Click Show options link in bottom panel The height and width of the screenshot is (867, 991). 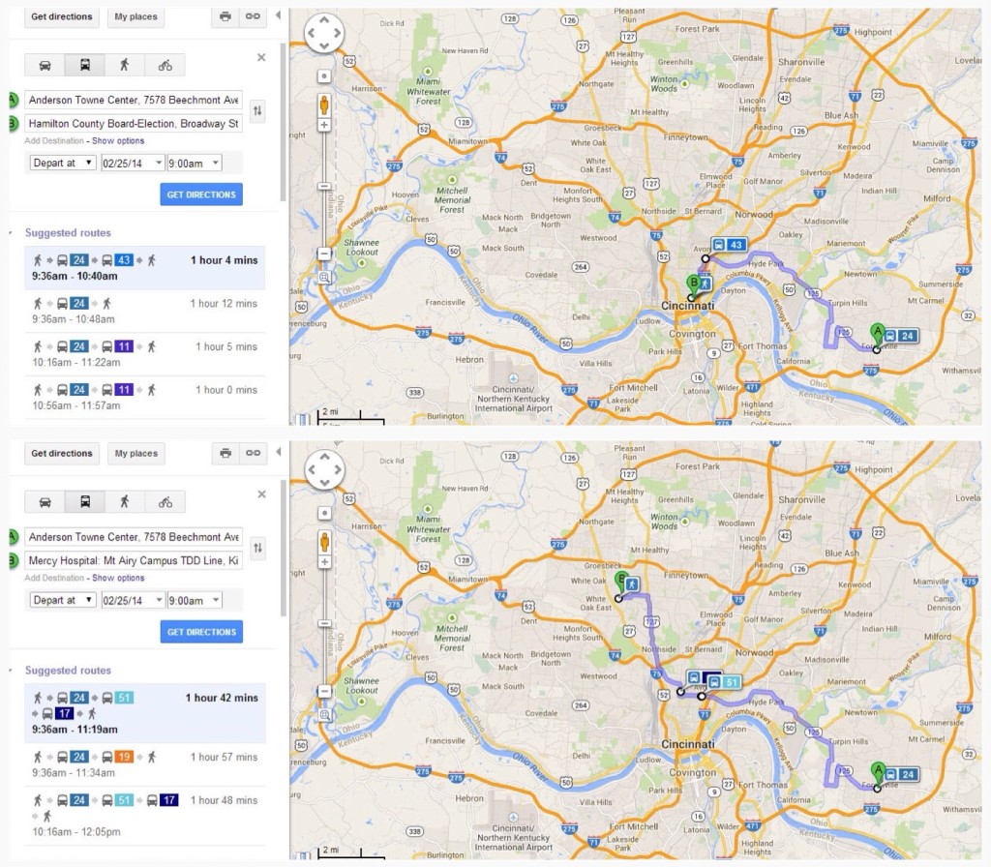118,578
